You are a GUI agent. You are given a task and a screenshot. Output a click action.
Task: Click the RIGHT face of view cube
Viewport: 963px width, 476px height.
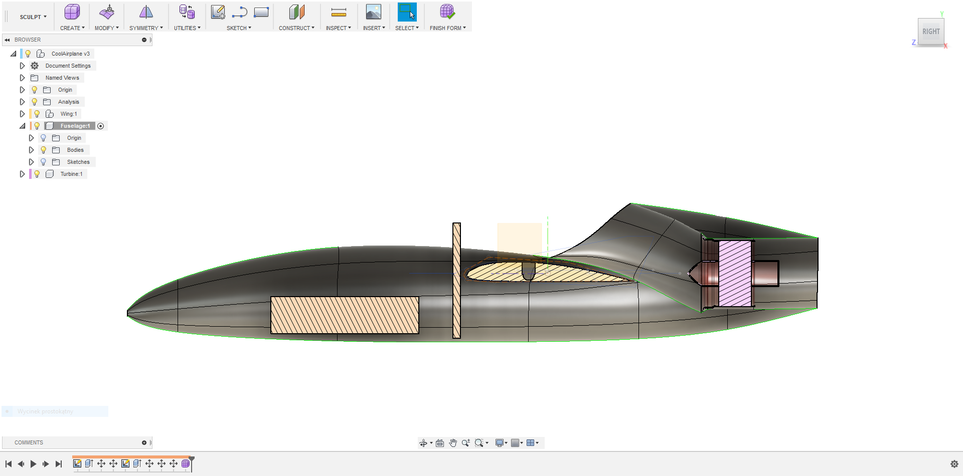pyautogui.click(x=931, y=32)
